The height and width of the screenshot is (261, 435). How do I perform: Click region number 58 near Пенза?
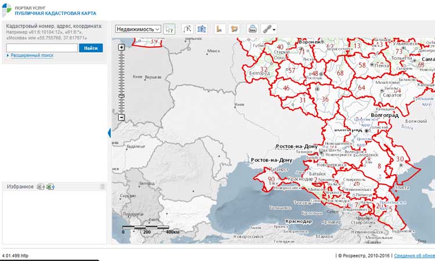click(362, 65)
